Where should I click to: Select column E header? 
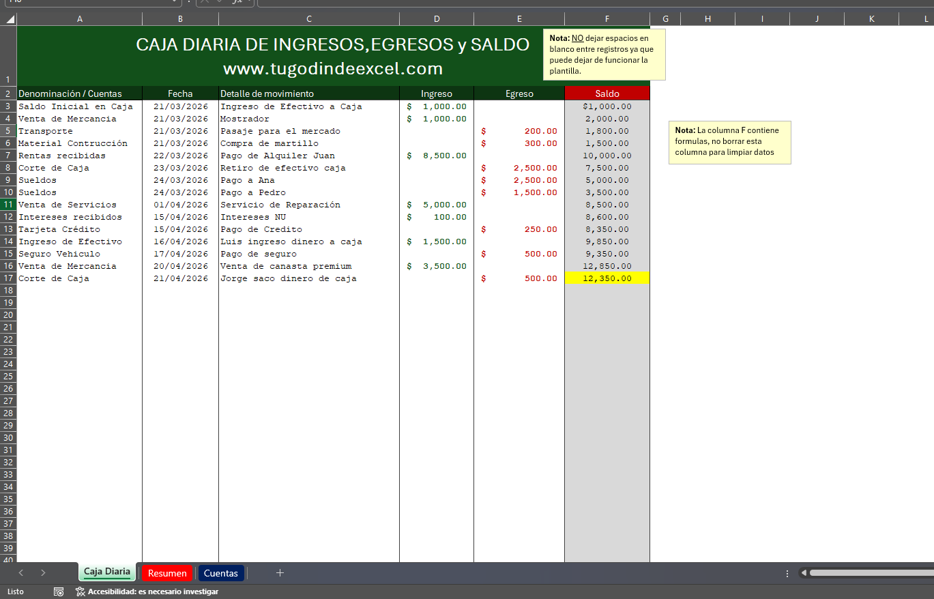pyautogui.click(x=519, y=19)
